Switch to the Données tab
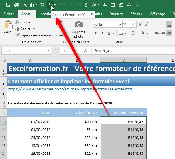The width and height of the screenshot is (175, 159). coord(116,14)
